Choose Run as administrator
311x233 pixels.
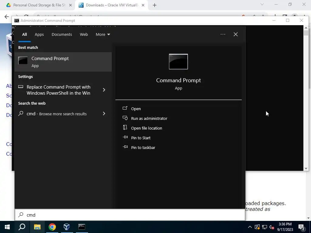(x=149, y=119)
